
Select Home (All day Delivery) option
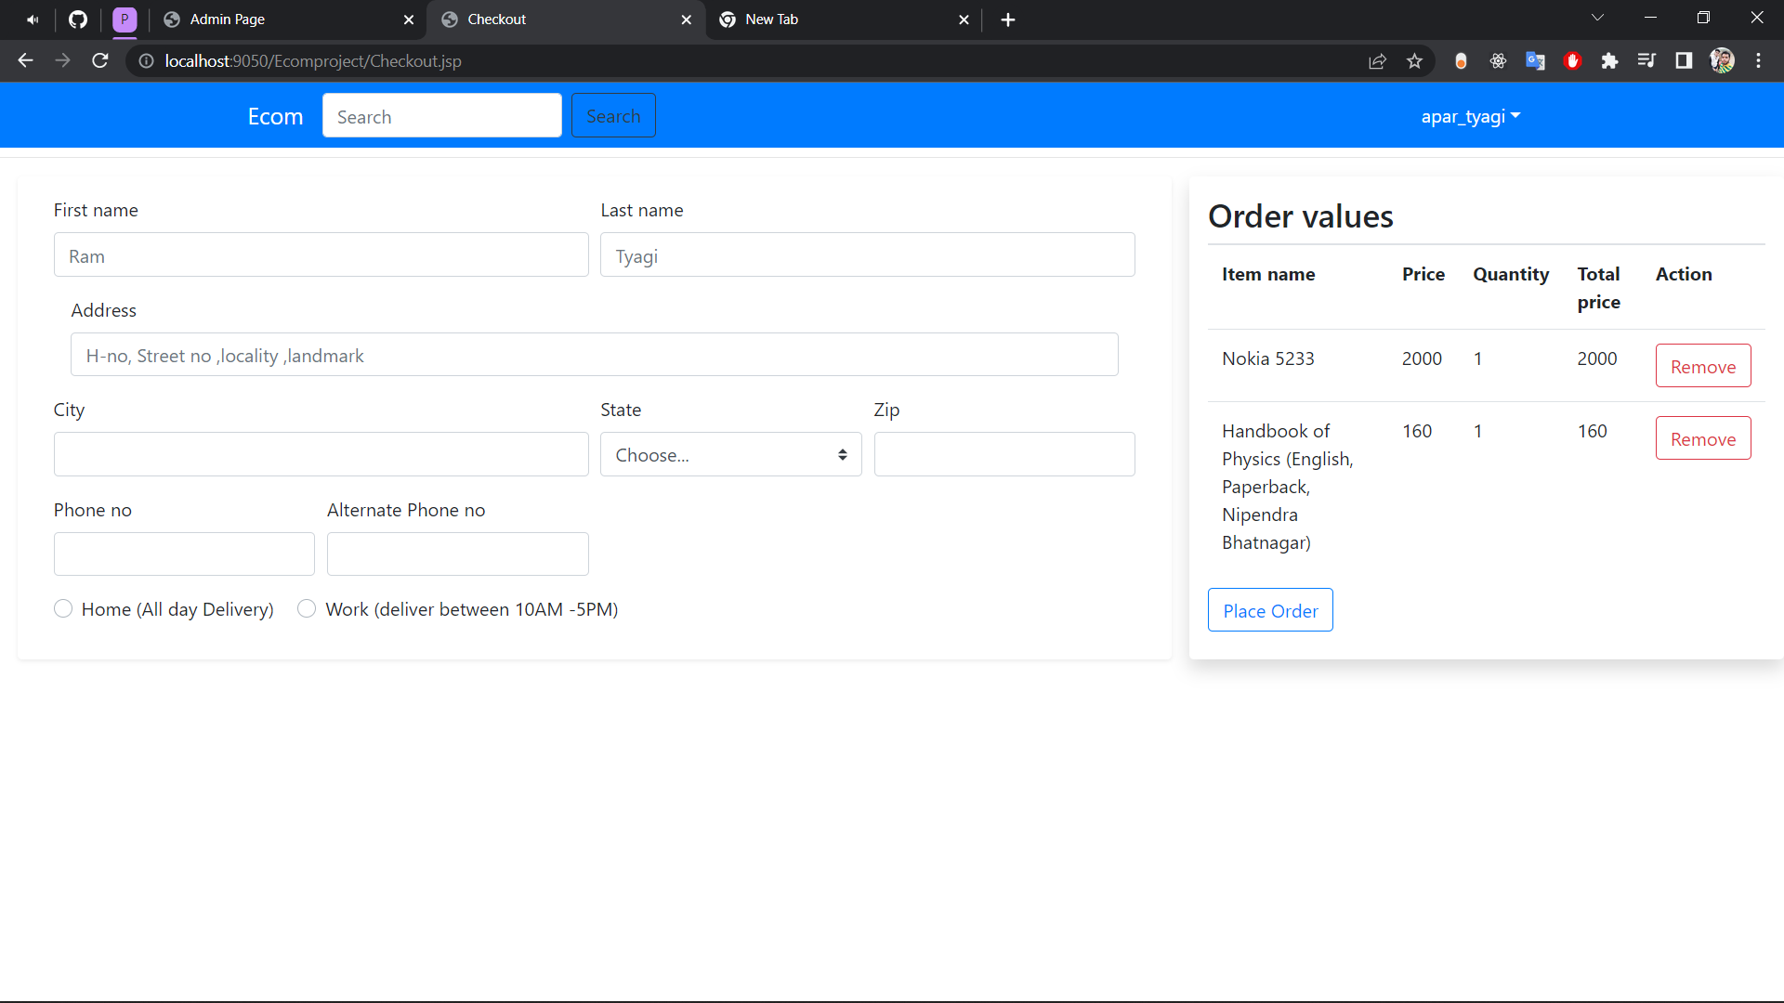[63, 608]
